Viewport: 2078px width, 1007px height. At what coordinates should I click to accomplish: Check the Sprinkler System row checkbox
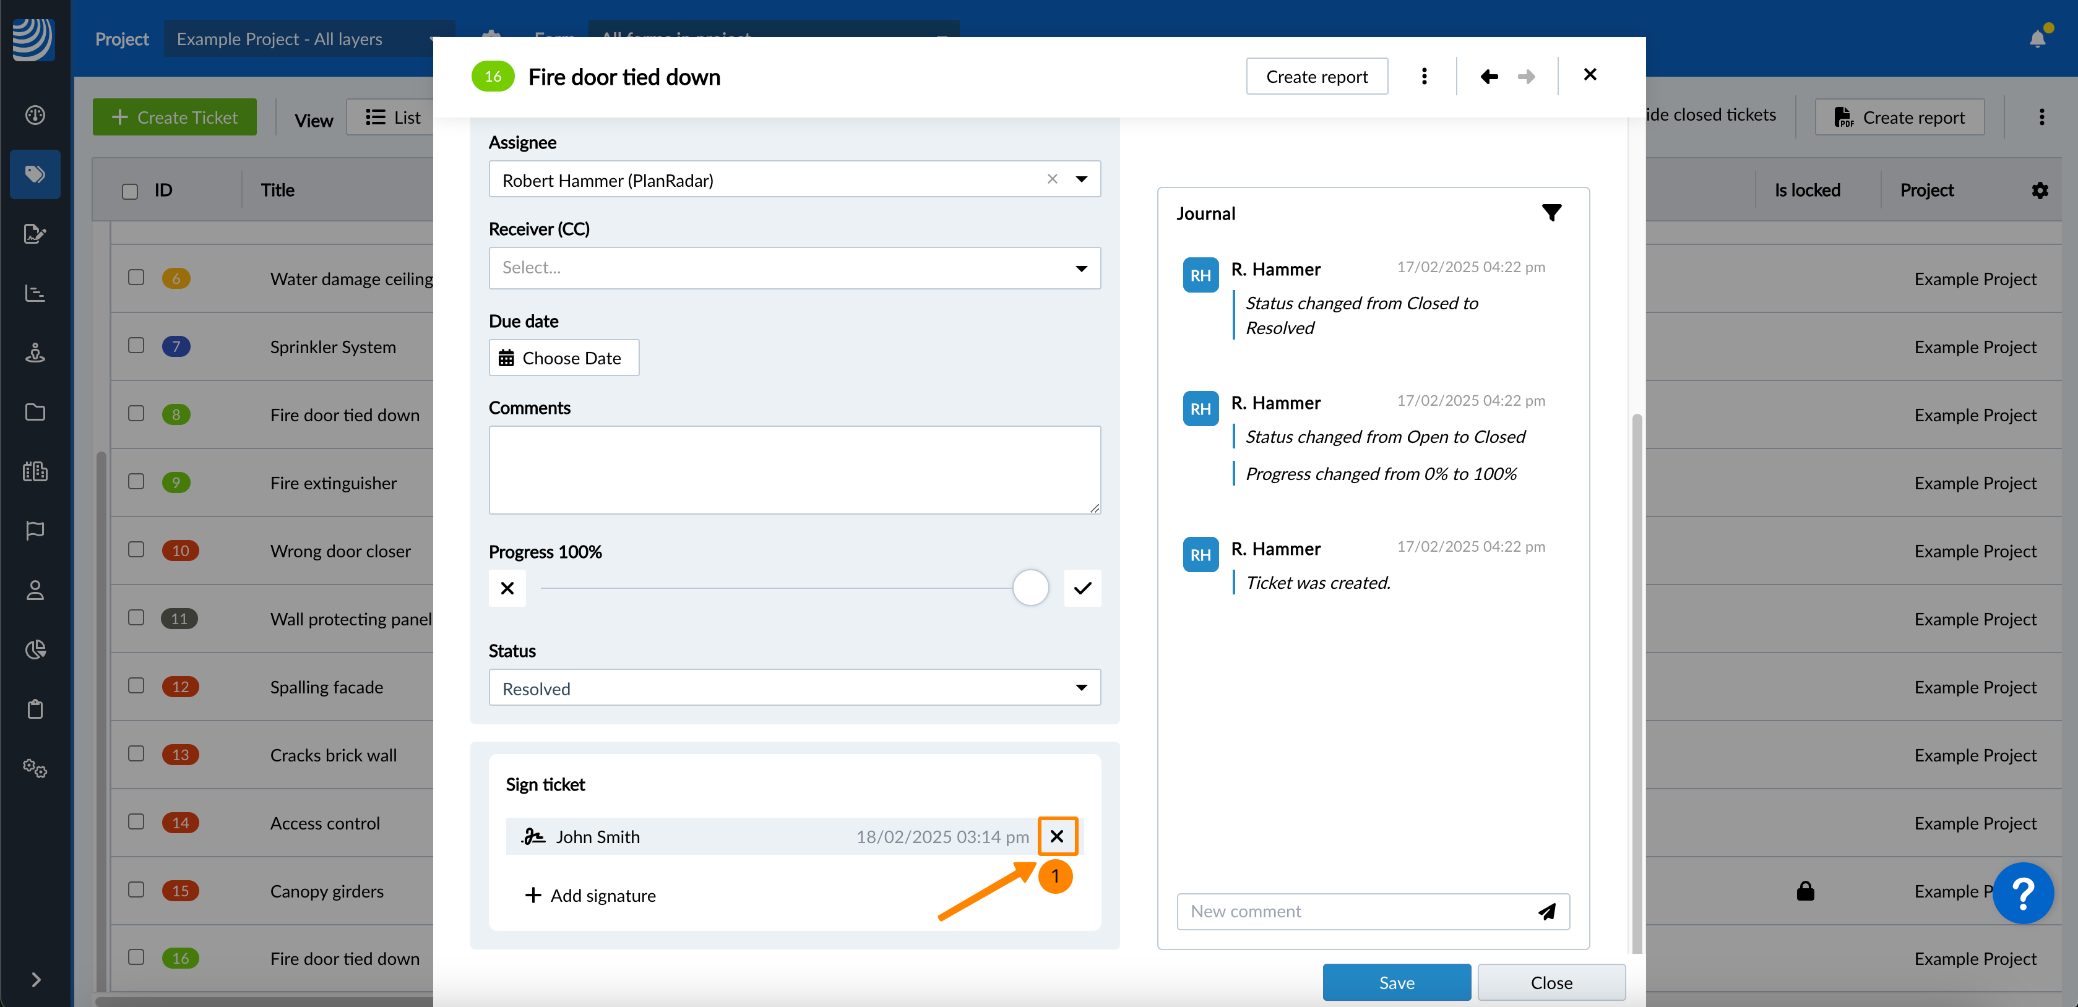136,346
